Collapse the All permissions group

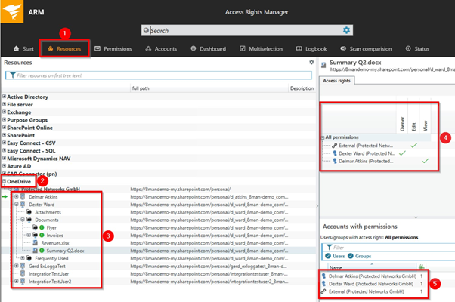pos(323,137)
